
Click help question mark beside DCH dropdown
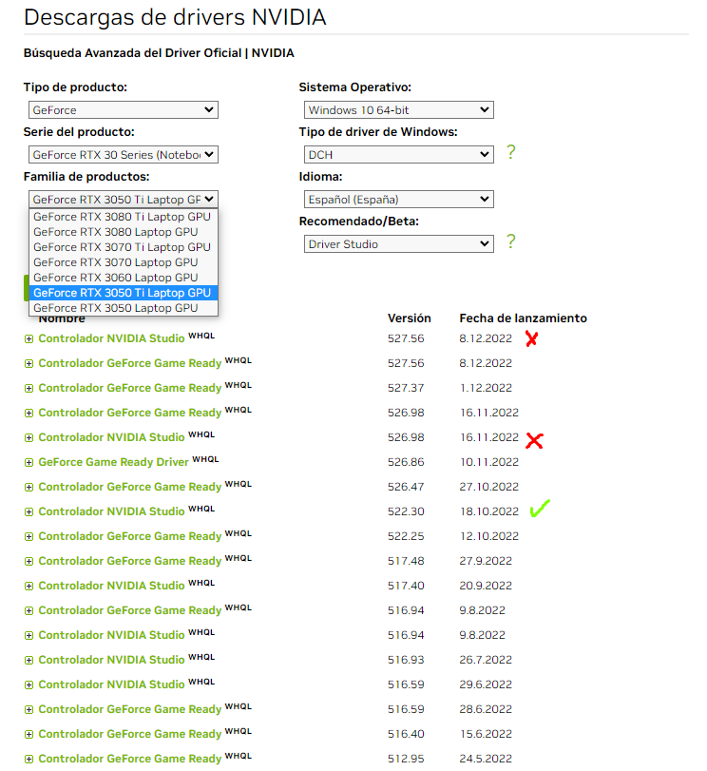(511, 152)
